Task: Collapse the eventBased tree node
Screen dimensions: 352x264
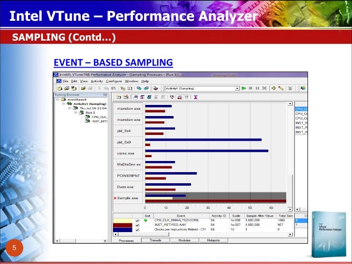Action: pyautogui.click(x=58, y=99)
